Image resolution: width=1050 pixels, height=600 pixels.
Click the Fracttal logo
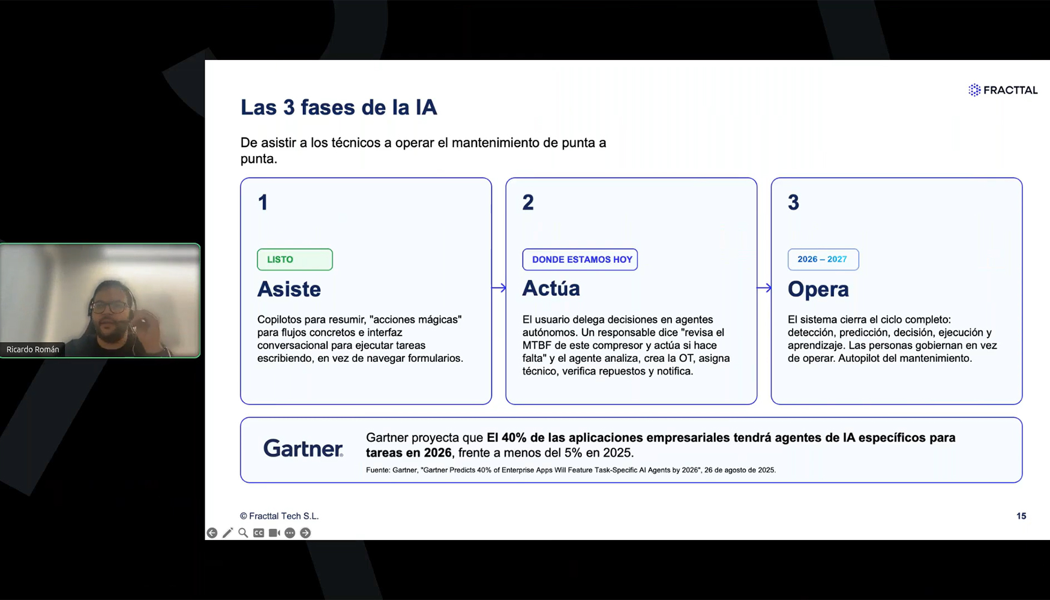tap(1003, 90)
